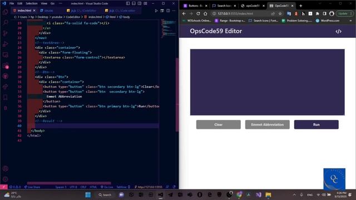This screenshot has width=356, height=200.
Task: Open the Manage gear in VS Code
Action: pos(6,179)
